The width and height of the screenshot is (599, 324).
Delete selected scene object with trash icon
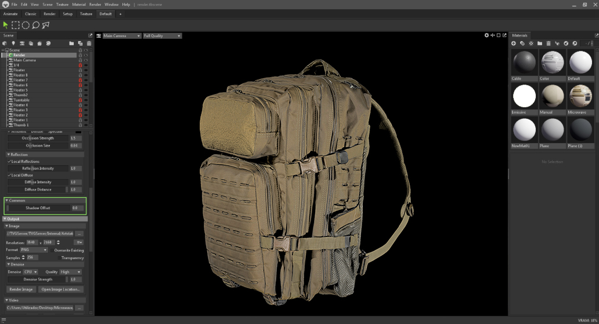coord(89,43)
